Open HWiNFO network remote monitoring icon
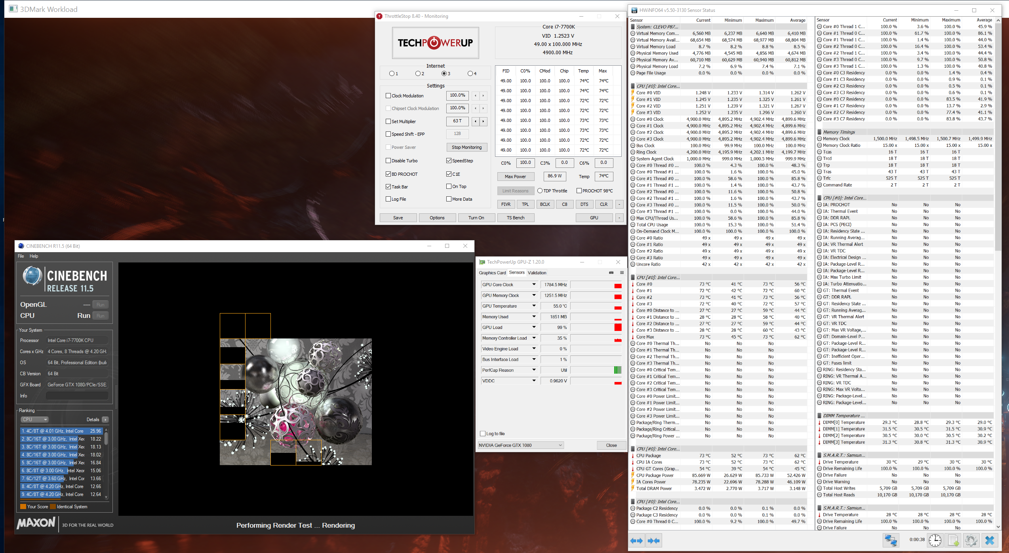This screenshot has width=1009, height=553. coord(891,540)
